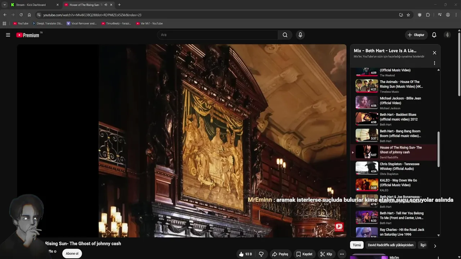The image size is (461, 259).
Task: Click the YouTube watermark in video
Action: coord(339,227)
